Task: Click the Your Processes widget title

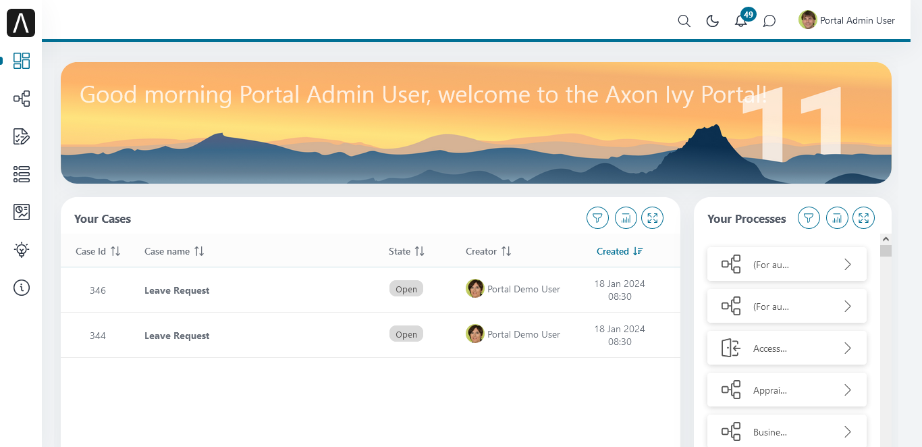Action: (747, 219)
